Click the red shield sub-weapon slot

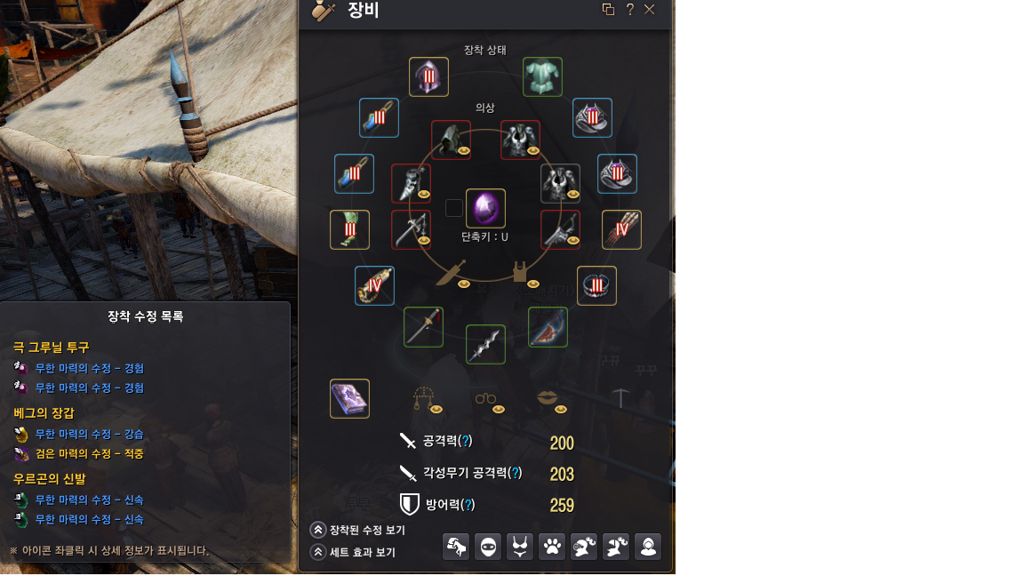tap(548, 326)
